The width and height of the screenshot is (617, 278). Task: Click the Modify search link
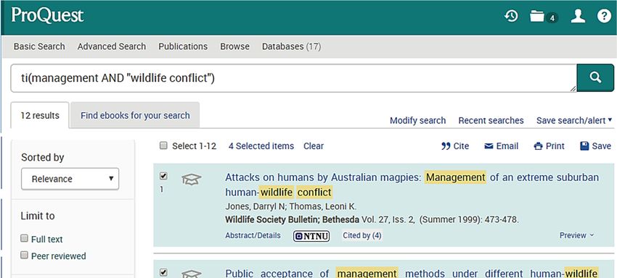[417, 121]
